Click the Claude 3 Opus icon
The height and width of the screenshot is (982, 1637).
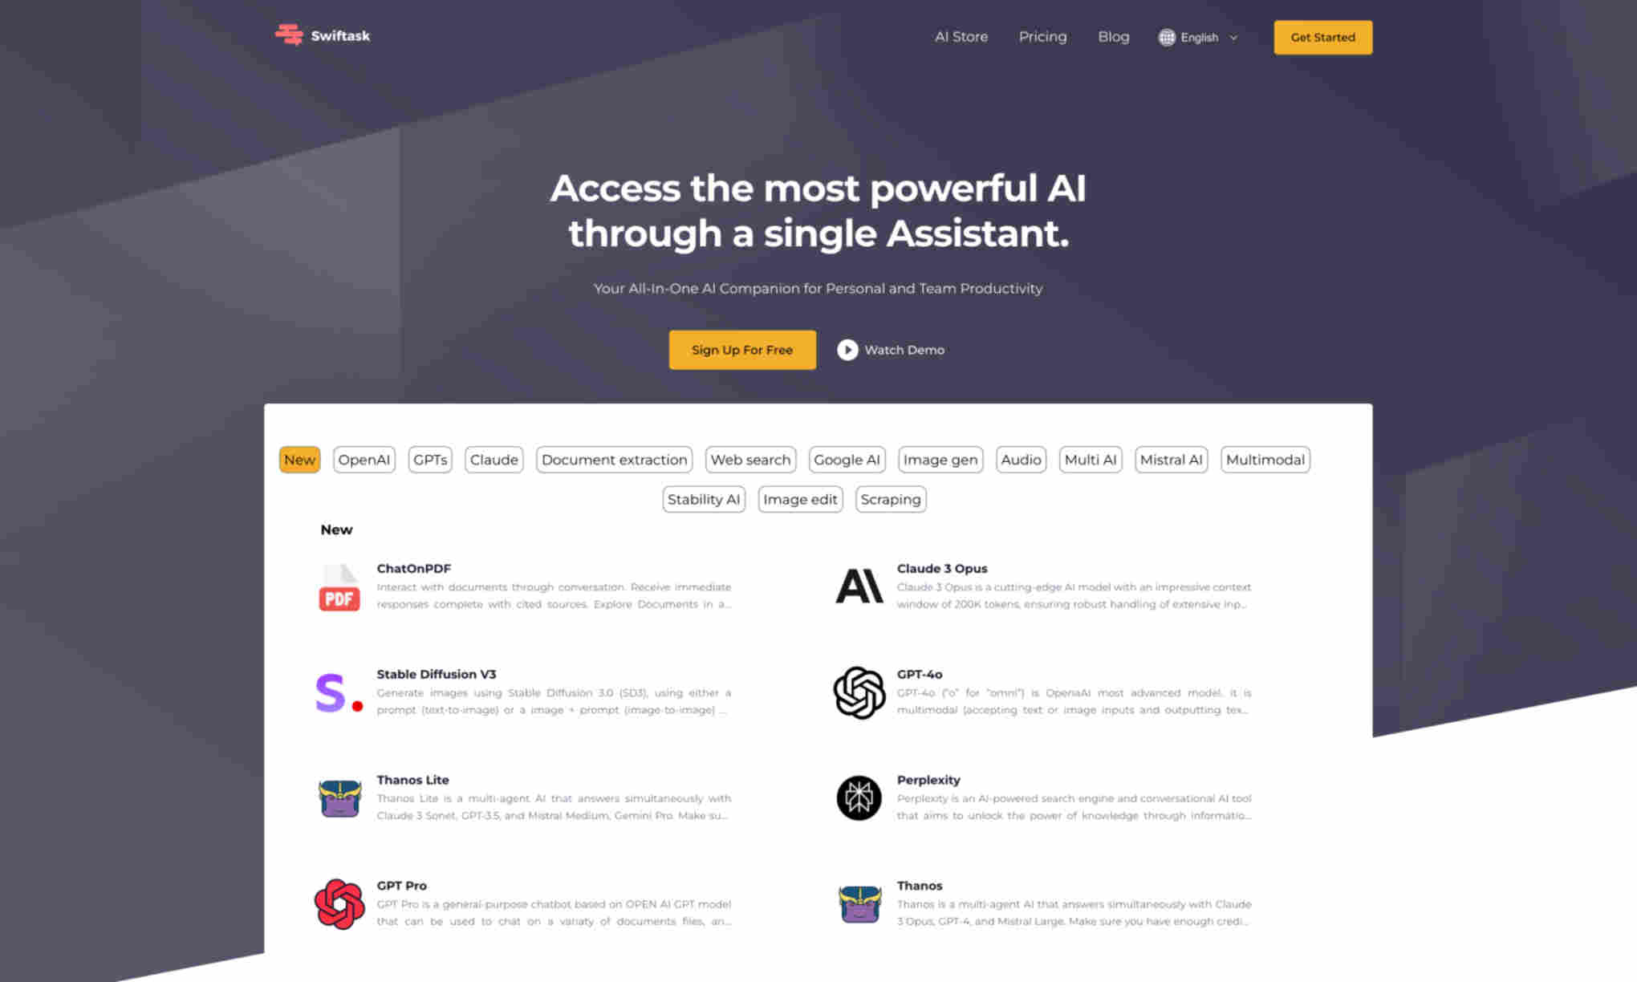tap(859, 585)
